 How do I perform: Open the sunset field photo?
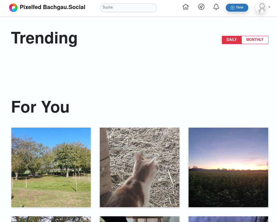pos(228,167)
